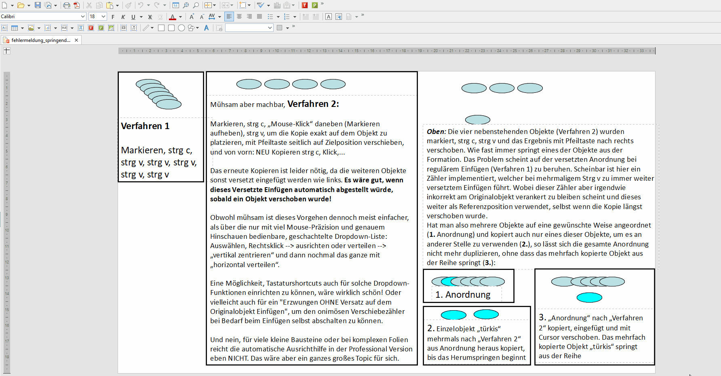Expand the toolbar overflow chevron in the top toolbar
The height and width of the screenshot is (376, 721).
point(322,4)
